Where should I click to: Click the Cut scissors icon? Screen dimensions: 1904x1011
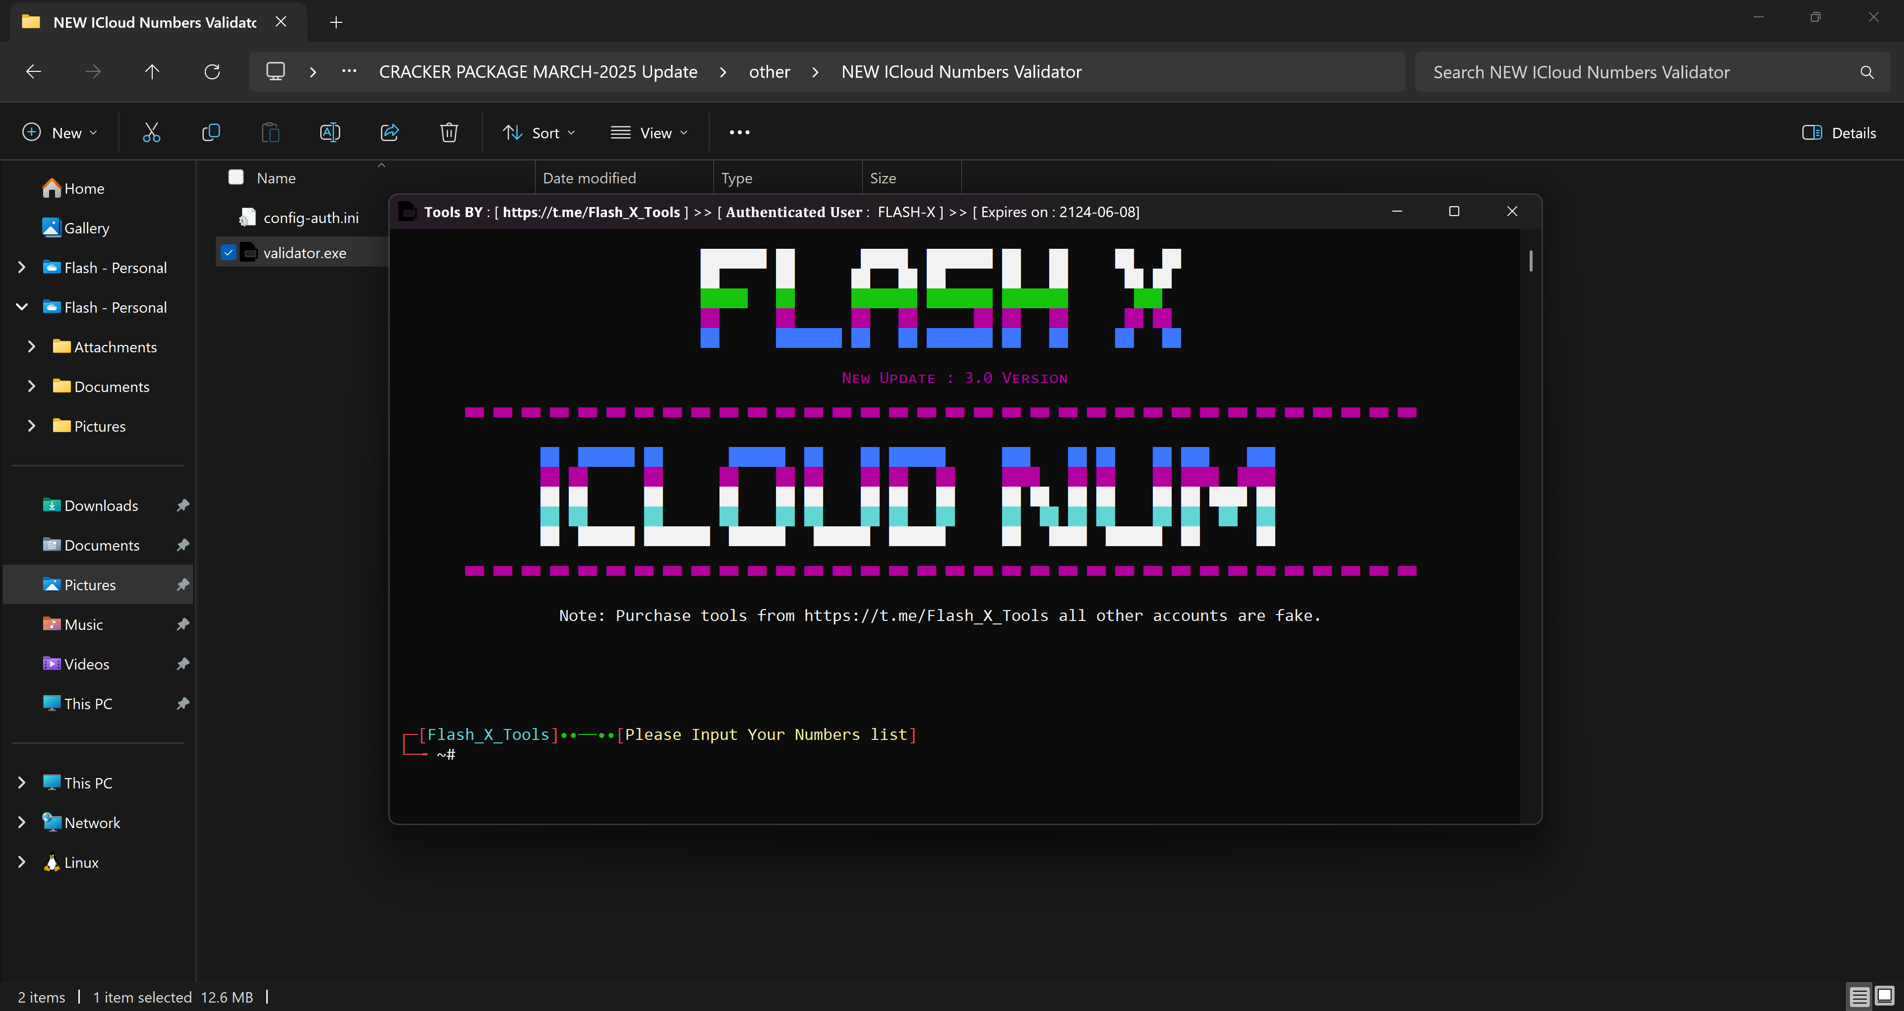click(152, 133)
